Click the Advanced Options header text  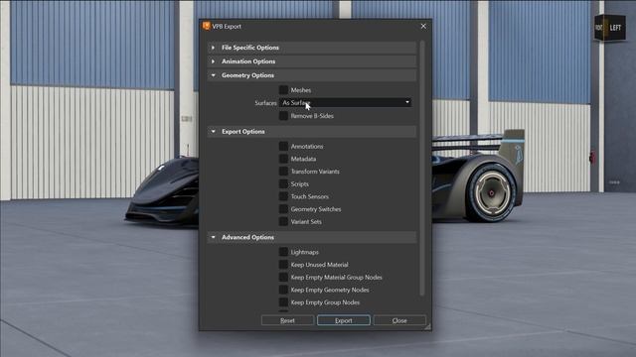coord(247,237)
